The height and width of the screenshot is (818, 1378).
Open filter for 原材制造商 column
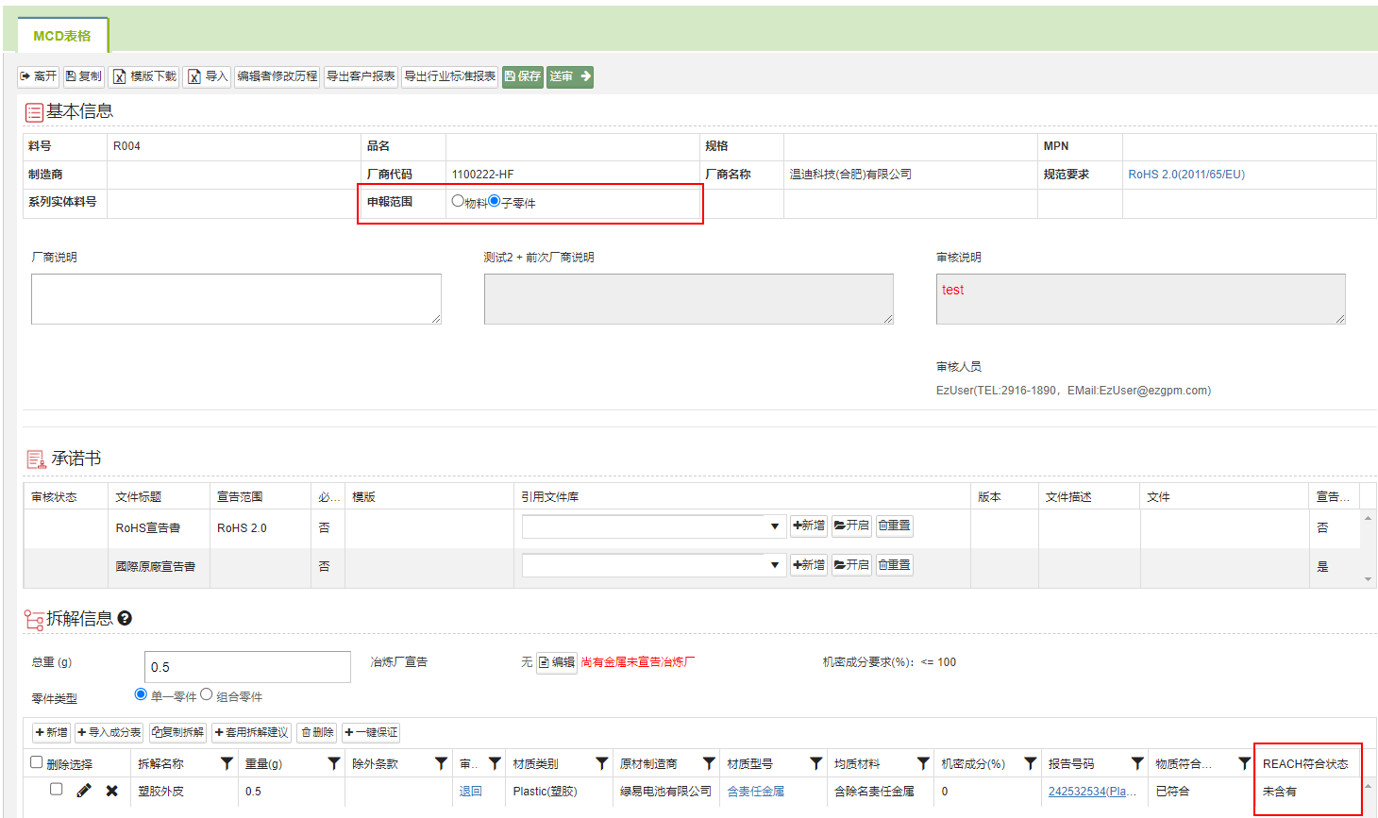709,763
